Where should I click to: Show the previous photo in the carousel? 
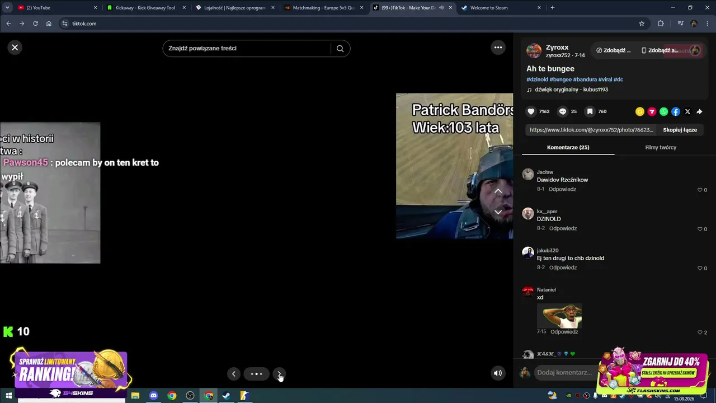pyautogui.click(x=234, y=374)
